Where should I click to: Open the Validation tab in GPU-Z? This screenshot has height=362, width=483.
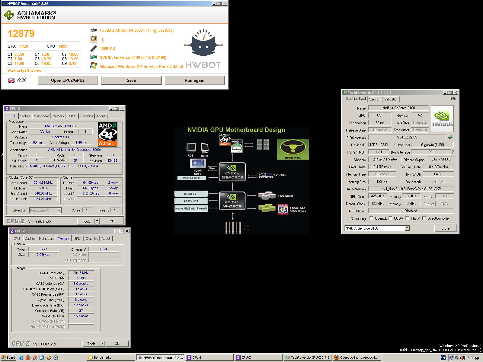(391, 99)
